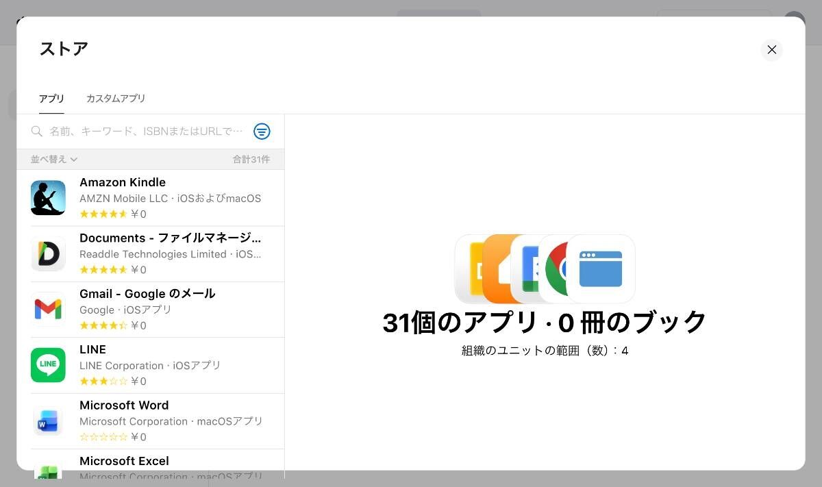Click the Gmail app icon
Image resolution: width=822 pixels, height=487 pixels.
click(x=48, y=310)
